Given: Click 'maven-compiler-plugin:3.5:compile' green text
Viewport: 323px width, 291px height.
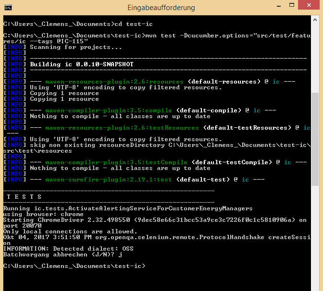Looking at the screenshot, I should [x=109, y=110].
